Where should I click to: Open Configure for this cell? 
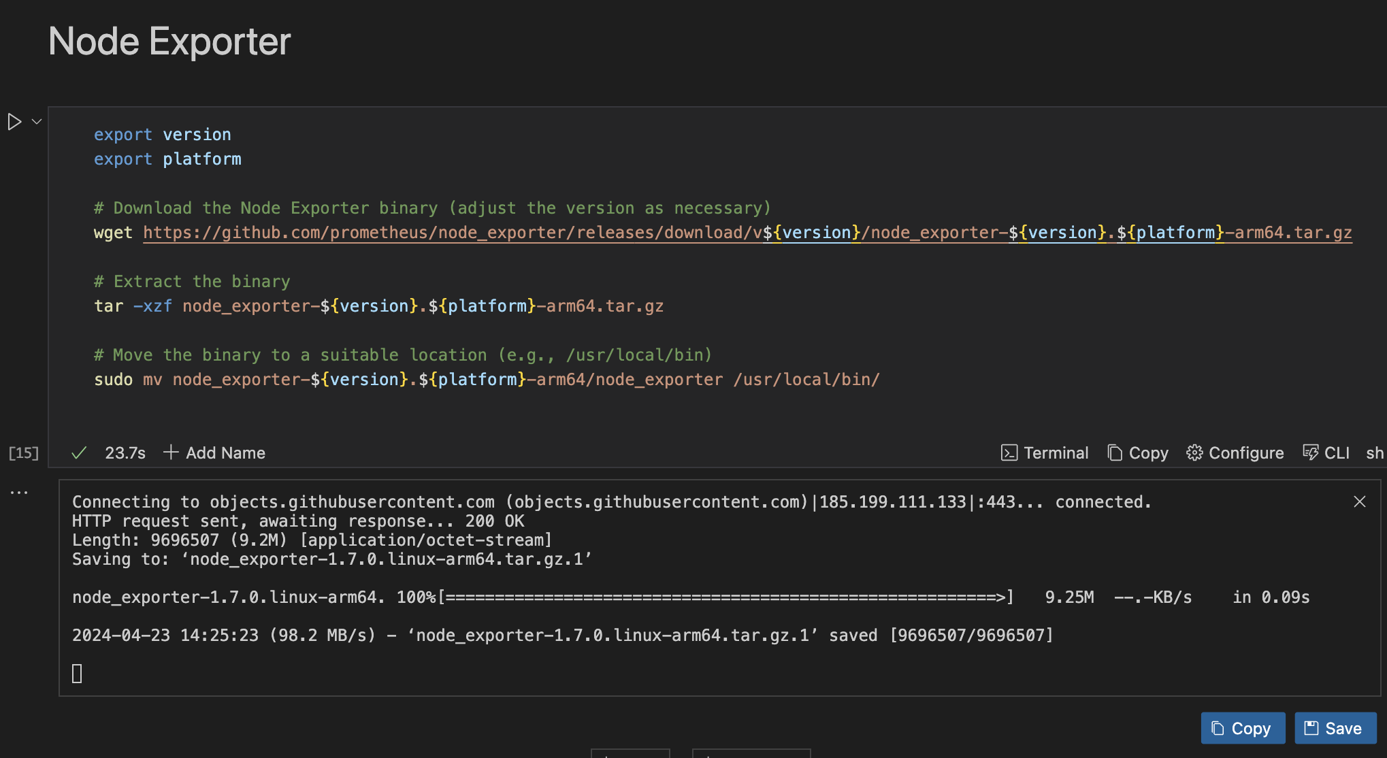click(x=1235, y=453)
